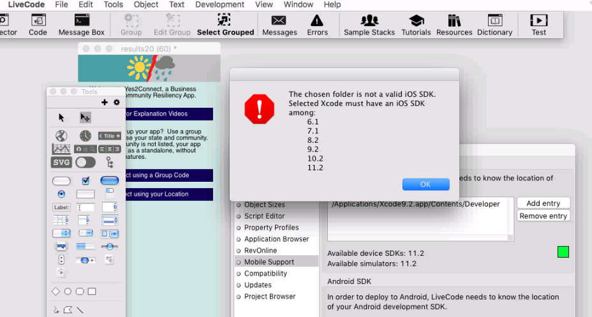Image resolution: width=592 pixels, height=317 pixels.
Task: Click the green status indicator square
Action: click(563, 252)
